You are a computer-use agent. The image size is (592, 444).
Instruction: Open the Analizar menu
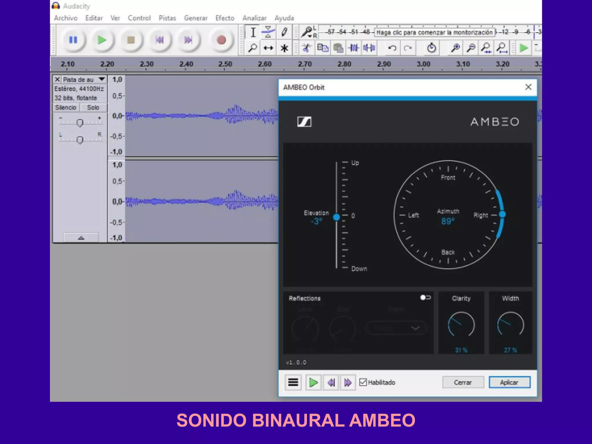[x=254, y=18]
